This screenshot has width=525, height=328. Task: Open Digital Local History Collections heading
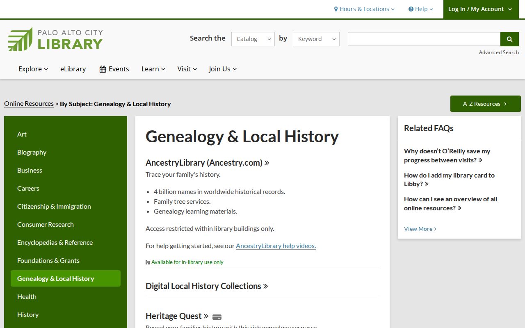tap(207, 286)
